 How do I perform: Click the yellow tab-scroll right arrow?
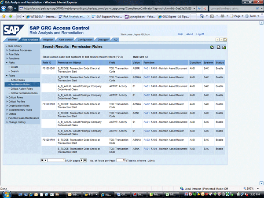[221, 40]
